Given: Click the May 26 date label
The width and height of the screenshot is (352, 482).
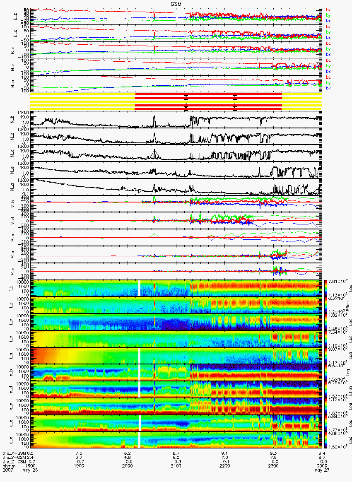Looking at the screenshot, I should pyautogui.click(x=30, y=470).
